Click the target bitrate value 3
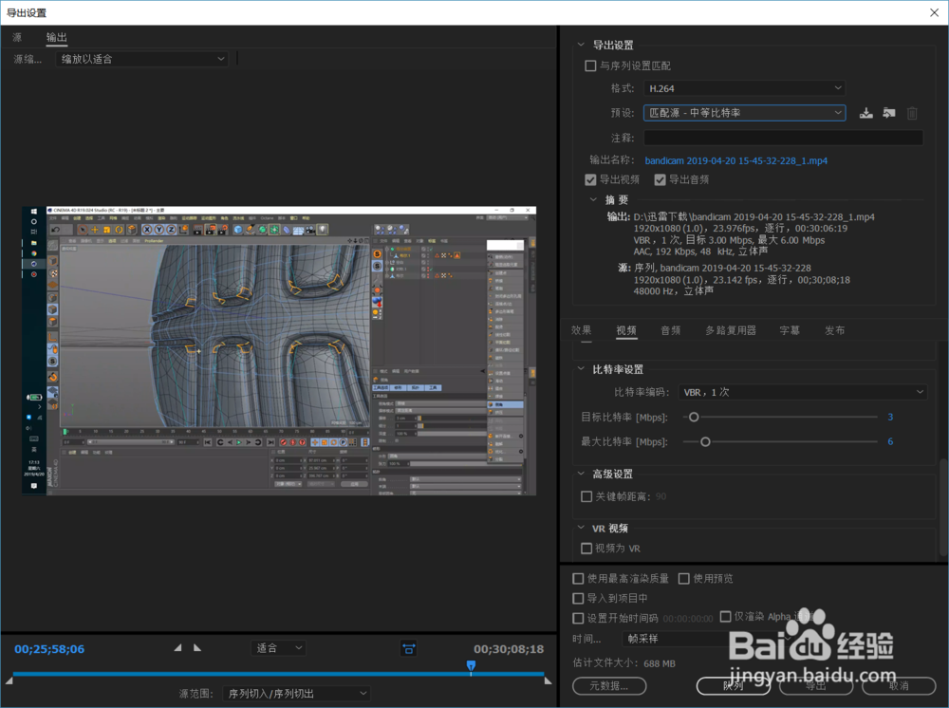 pyautogui.click(x=890, y=417)
